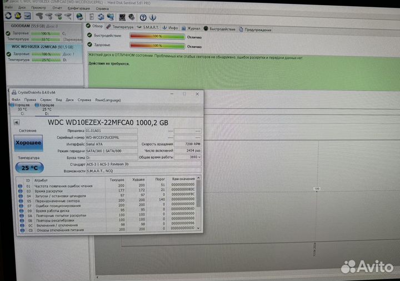400x281 pixels.
Task: Select row 09 Время работы диска
Action: point(107,210)
